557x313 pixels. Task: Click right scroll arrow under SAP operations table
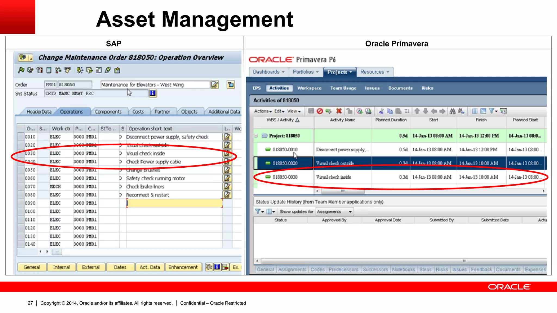click(47, 252)
